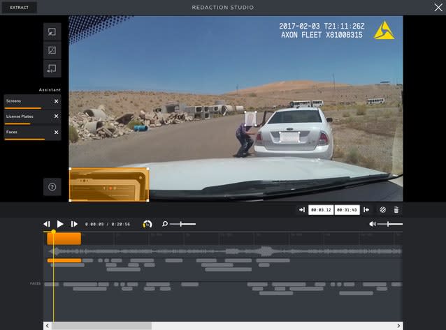This screenshot has width=446, height=330.
Task: Remove the Screens assistant item
Action: click(57, 101)
